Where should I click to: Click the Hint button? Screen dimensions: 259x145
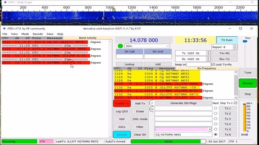tap(122, 119)
